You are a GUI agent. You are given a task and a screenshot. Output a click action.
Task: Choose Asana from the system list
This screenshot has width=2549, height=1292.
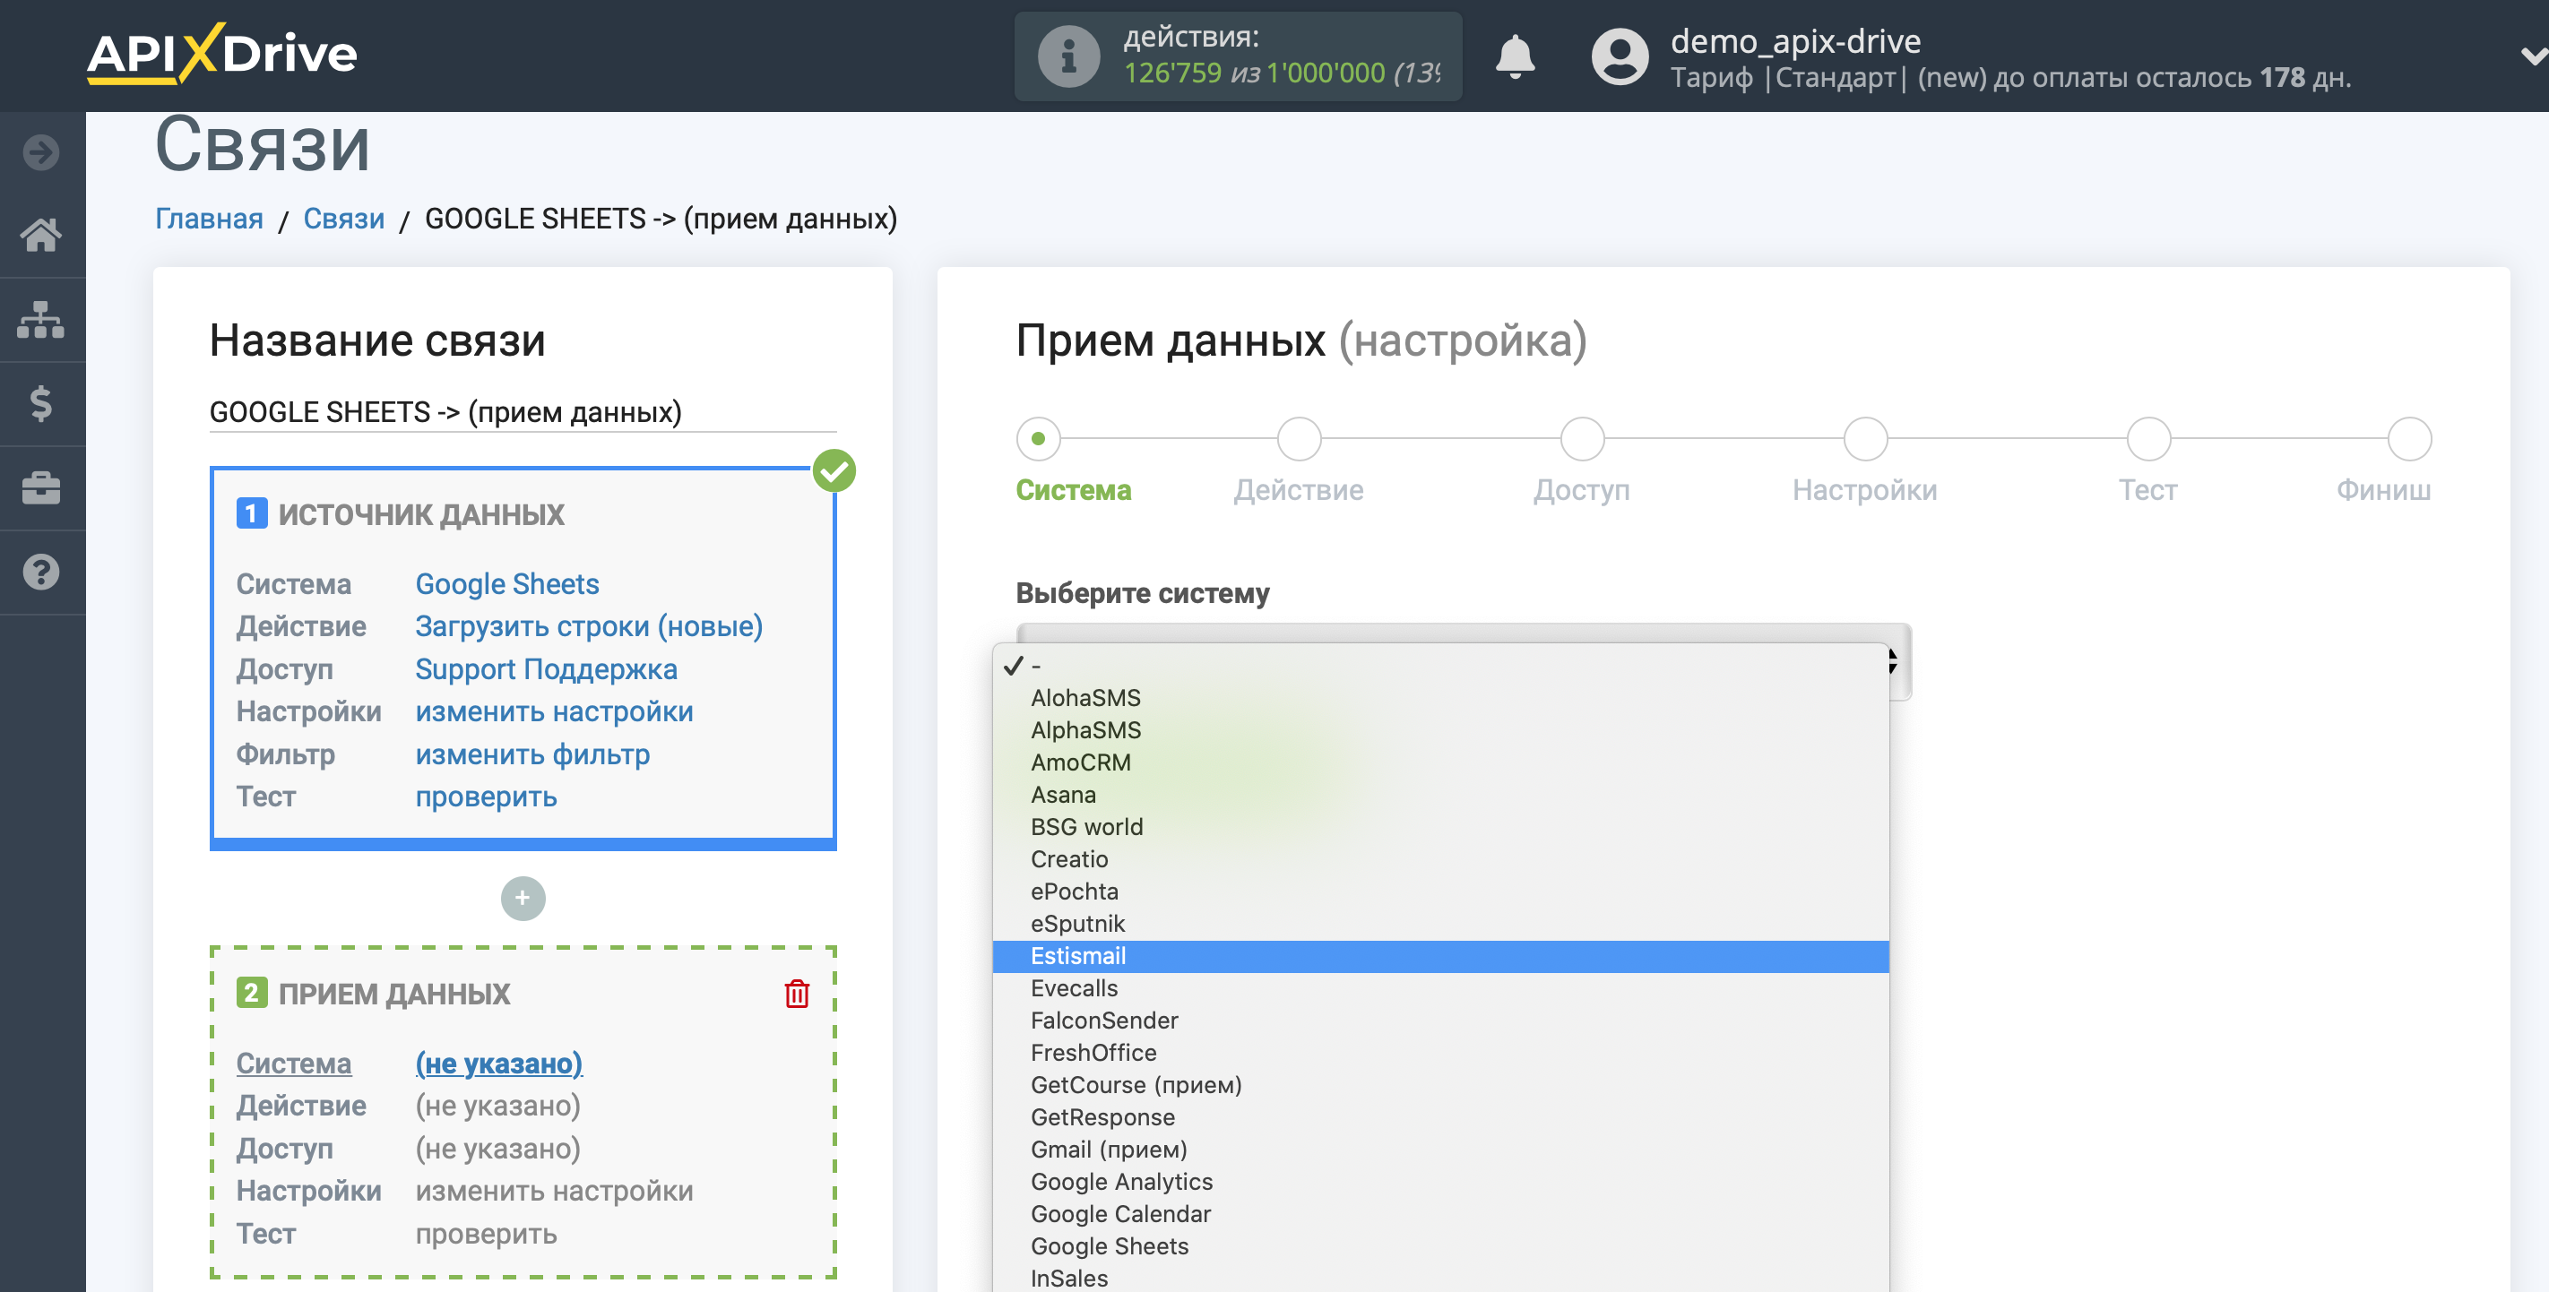(1439, 795)
